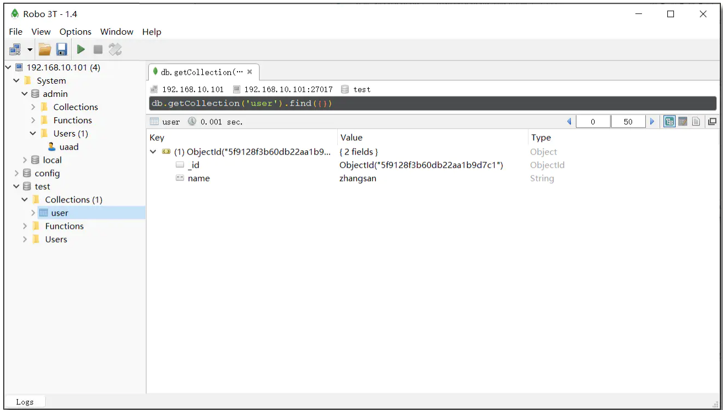Collapse the test database
Viewport: 723px width, 410px height.
coord(17,186)
